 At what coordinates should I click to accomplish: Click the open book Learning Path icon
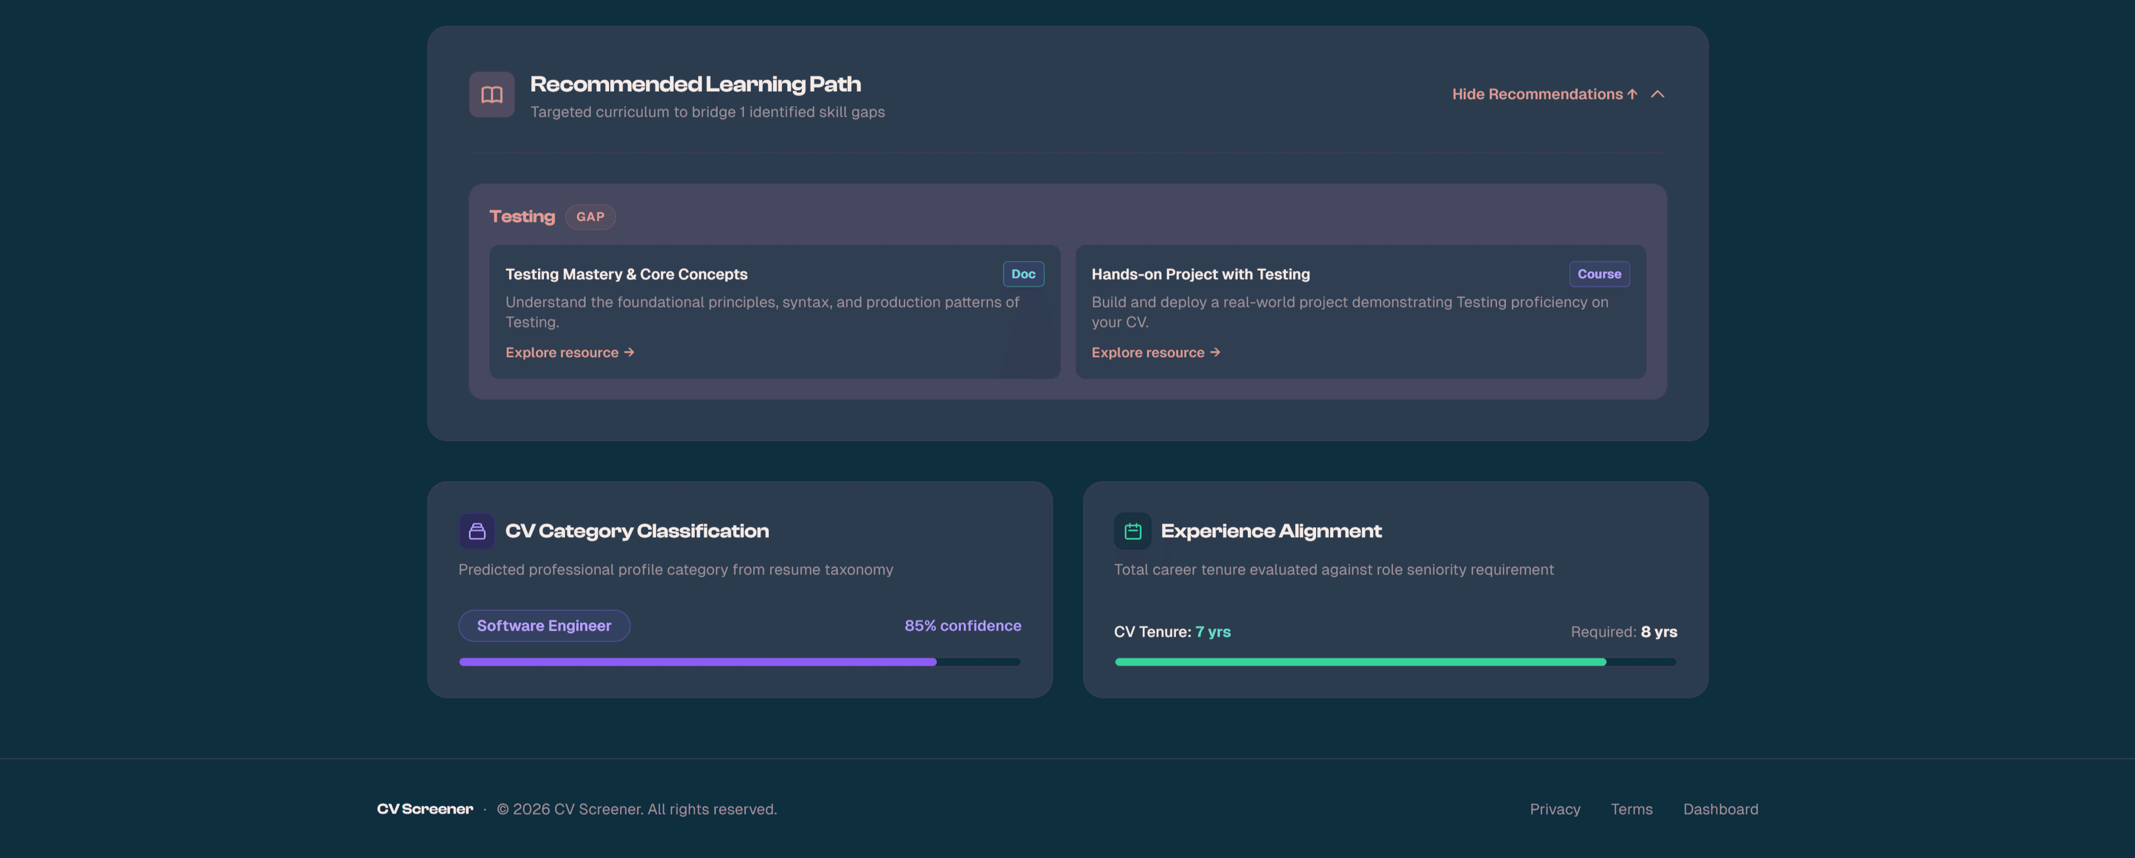click(492, 95)
